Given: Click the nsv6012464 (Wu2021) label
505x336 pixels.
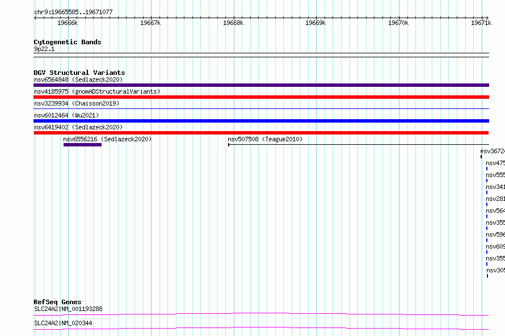Looking at the screenshot, I should point(66,115).
